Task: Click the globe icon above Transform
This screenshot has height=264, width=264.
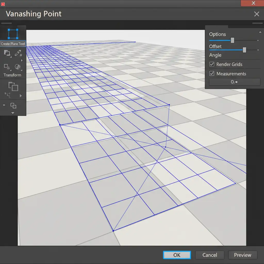Action: tap(18, 67)
